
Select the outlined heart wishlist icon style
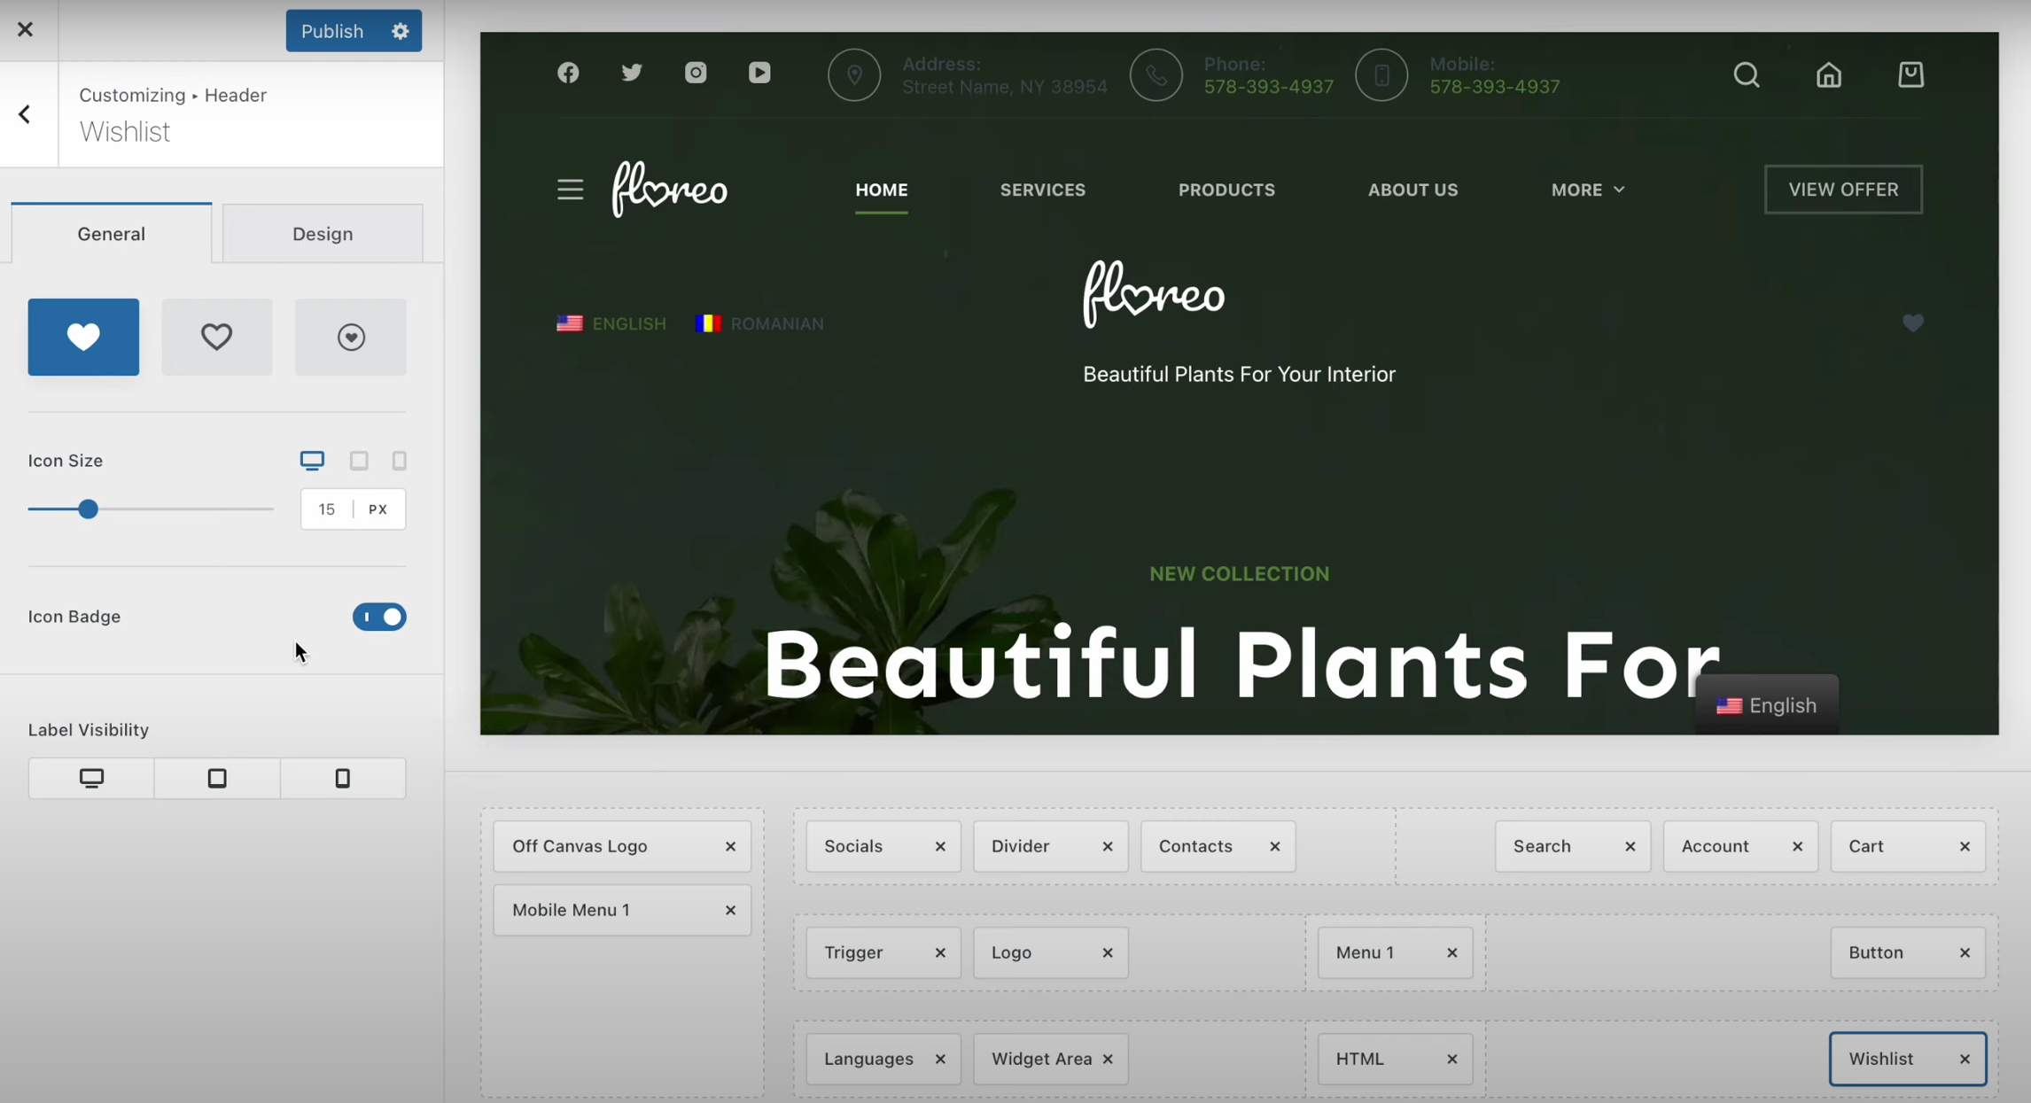[216, 337]
